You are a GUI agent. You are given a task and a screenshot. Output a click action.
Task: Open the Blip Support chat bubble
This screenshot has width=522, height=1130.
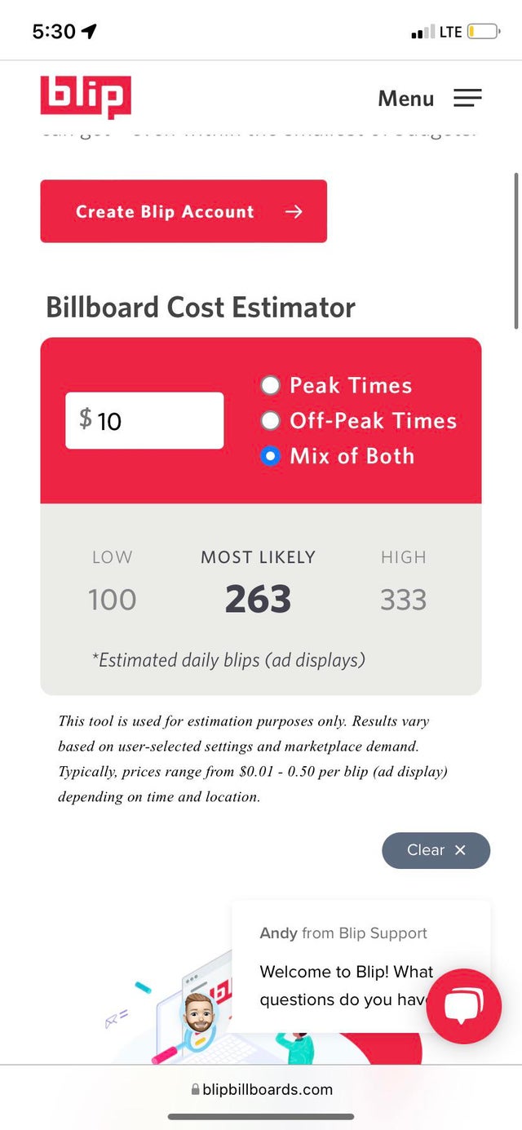[x=463, y=1006]
